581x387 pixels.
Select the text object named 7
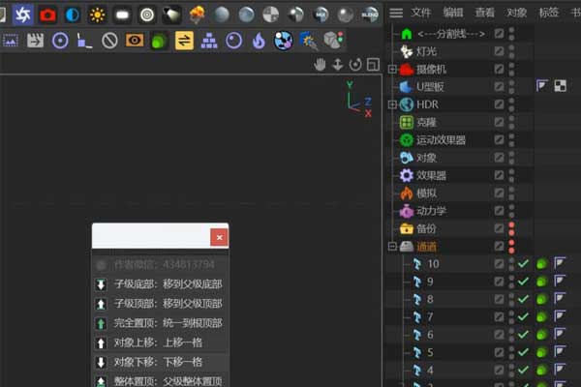(x=430, y=317)
